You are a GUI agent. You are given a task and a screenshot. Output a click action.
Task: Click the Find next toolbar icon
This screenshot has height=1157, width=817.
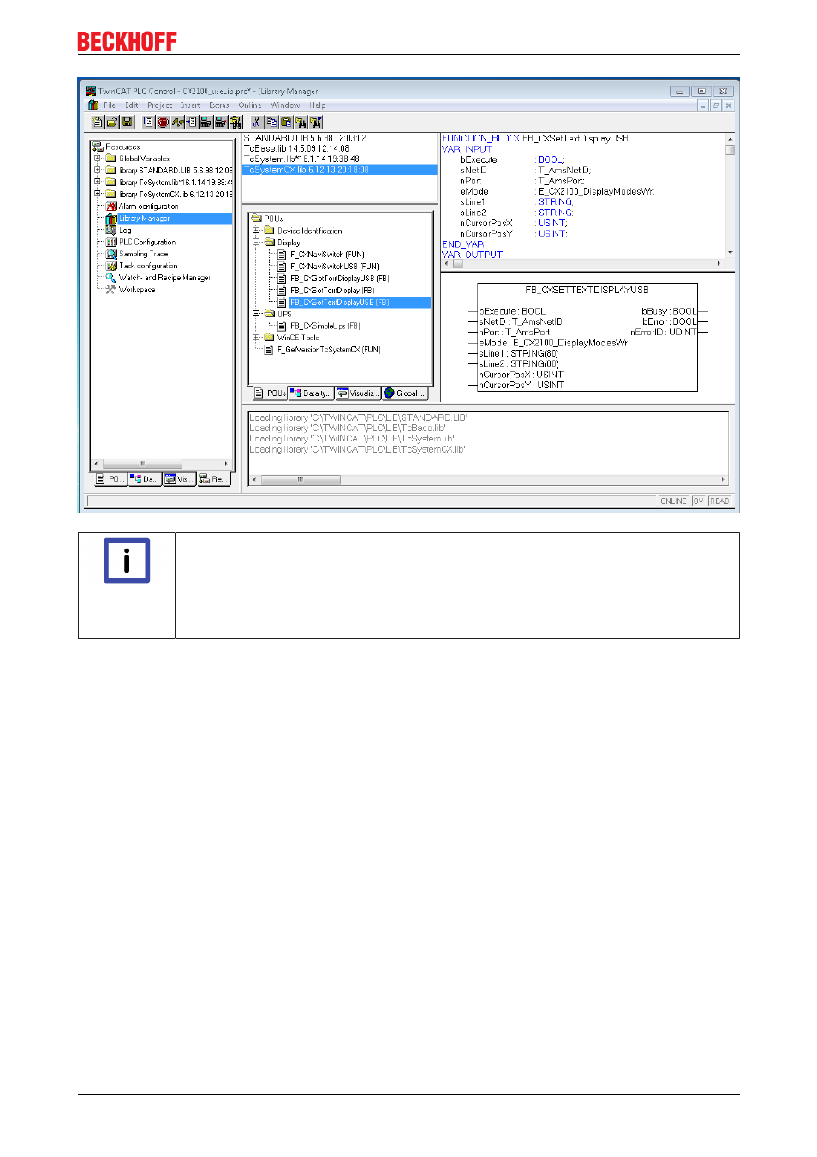(x=315, y=122)
